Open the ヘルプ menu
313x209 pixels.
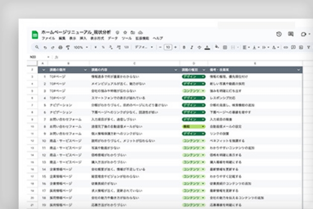[x=158, y=38]
